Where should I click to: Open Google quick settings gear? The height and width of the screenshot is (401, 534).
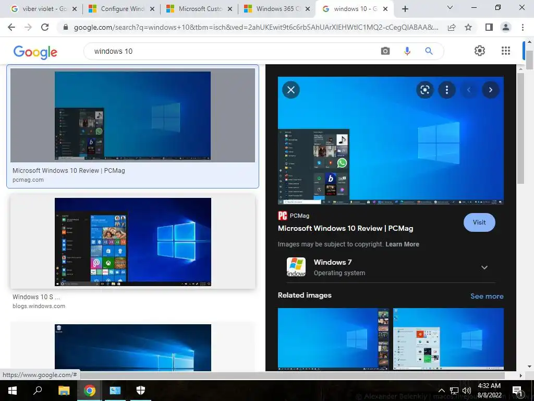click(x=480, y=51)
